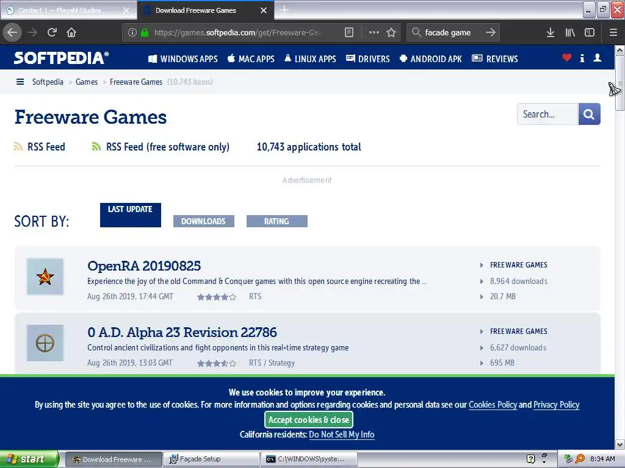Open the browser home page
The image size is (625, 468).
coord(71,32)
